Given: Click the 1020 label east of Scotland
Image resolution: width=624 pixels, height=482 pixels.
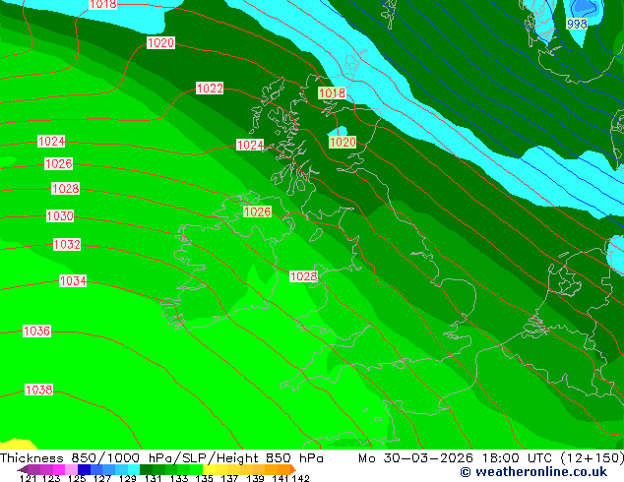Looking at the screenshot, I should point(343,142).
